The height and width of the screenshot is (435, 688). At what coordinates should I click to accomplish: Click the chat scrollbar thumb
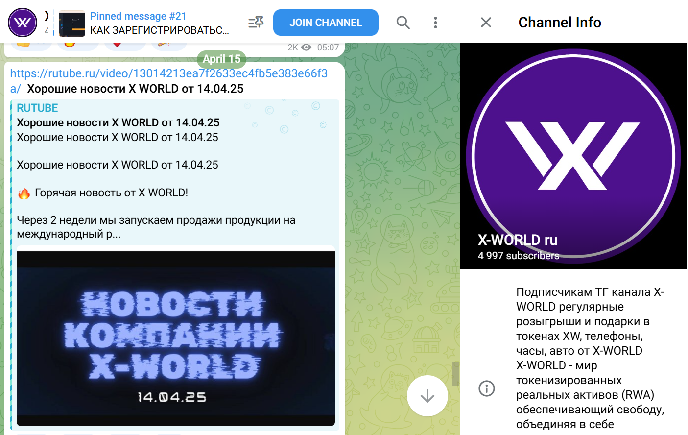coord(455,374)
